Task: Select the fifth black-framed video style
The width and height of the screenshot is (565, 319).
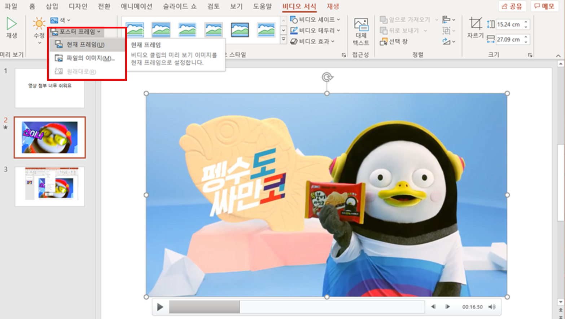Action: tap(240, 30)
